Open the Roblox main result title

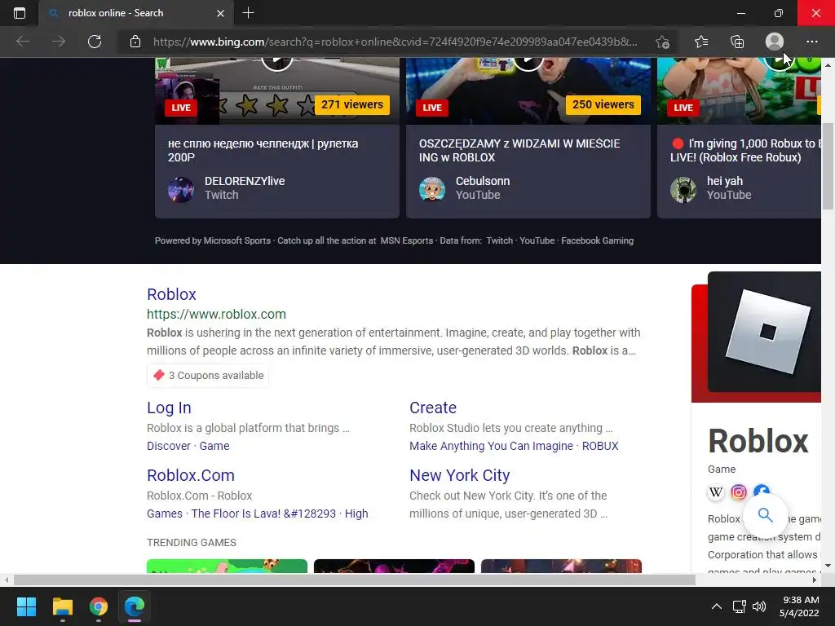click(171, 293)
